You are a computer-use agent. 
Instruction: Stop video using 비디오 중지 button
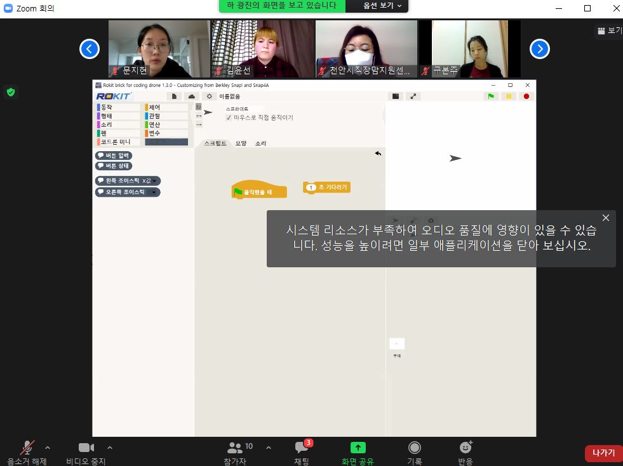click(86, 451)
